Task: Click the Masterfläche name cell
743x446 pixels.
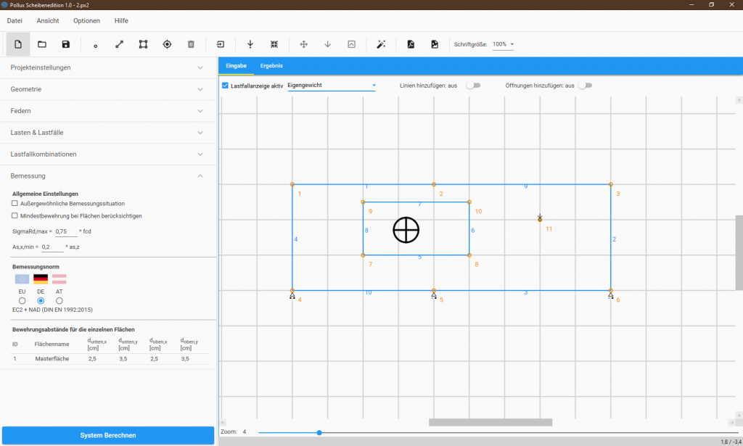Action: [x=52, y=359]
